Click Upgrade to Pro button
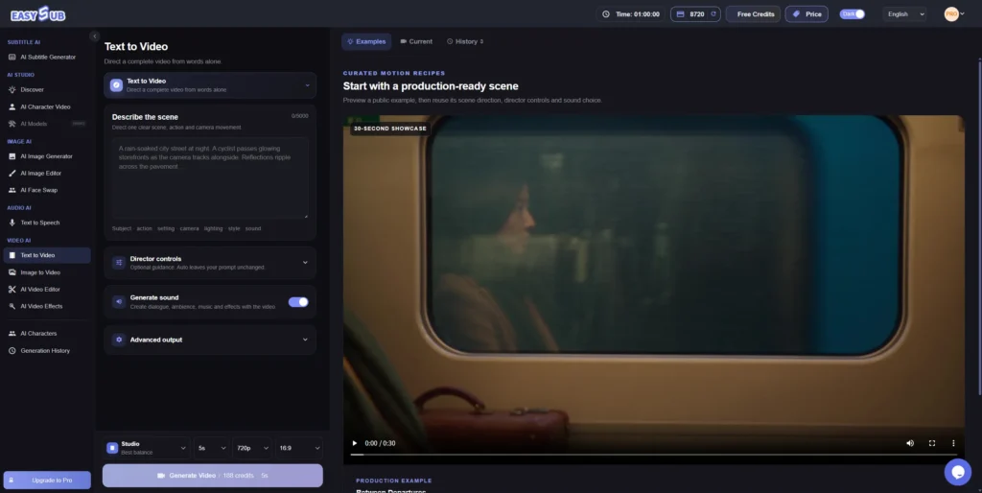Screen dimensions: 982x493 [47, 480]
